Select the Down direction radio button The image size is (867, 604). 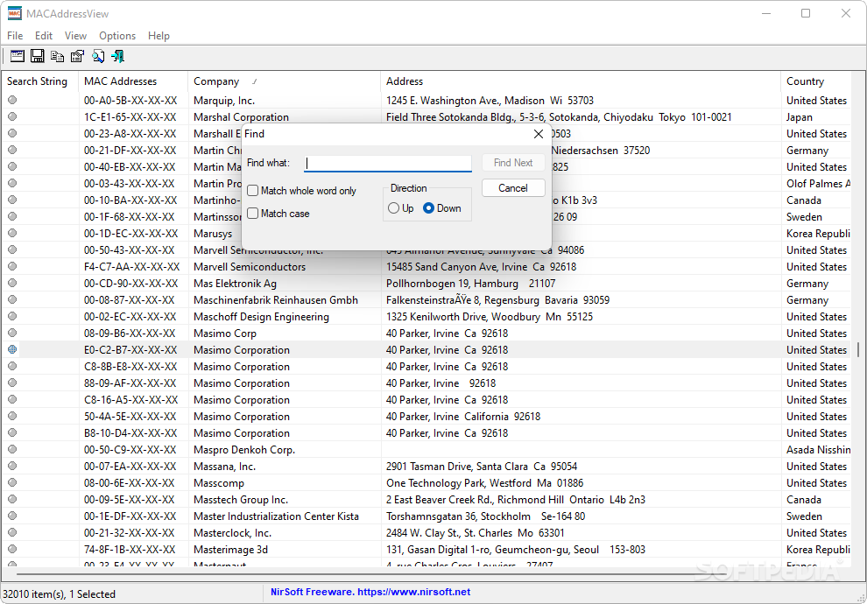pos(428,208)
